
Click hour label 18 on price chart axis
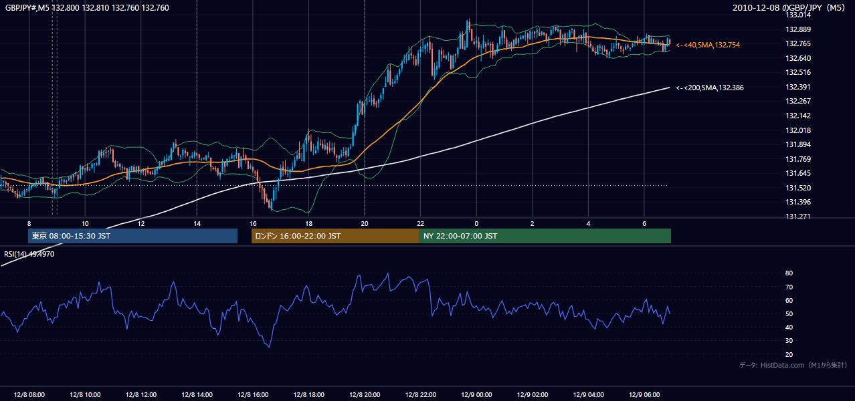pos(308,223)
